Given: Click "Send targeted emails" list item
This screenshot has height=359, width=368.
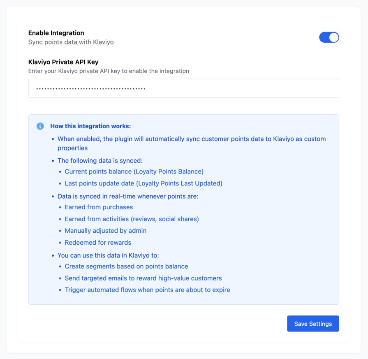Looking at the screenshot, I should pyautogui.click(x=143, y=278).
